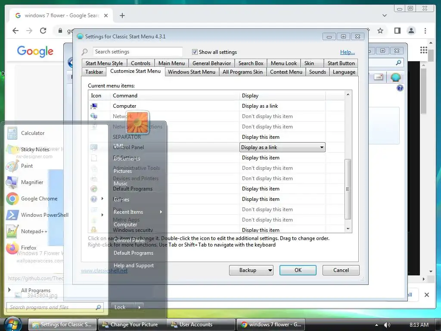Open the Chrome profile avatar icon
The height and width of the screenshot is (331, 441).
point(411,31)
